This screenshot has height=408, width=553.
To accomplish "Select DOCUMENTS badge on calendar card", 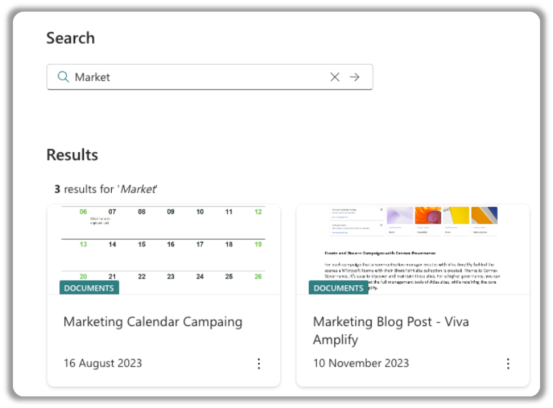I will tap(89, 288).
